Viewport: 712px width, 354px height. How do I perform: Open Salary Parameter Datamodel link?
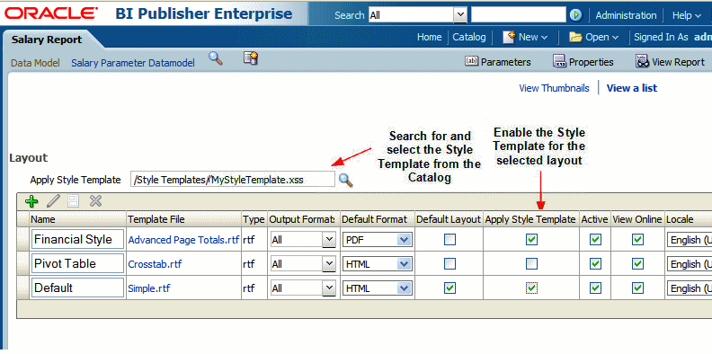coord(133,63)
